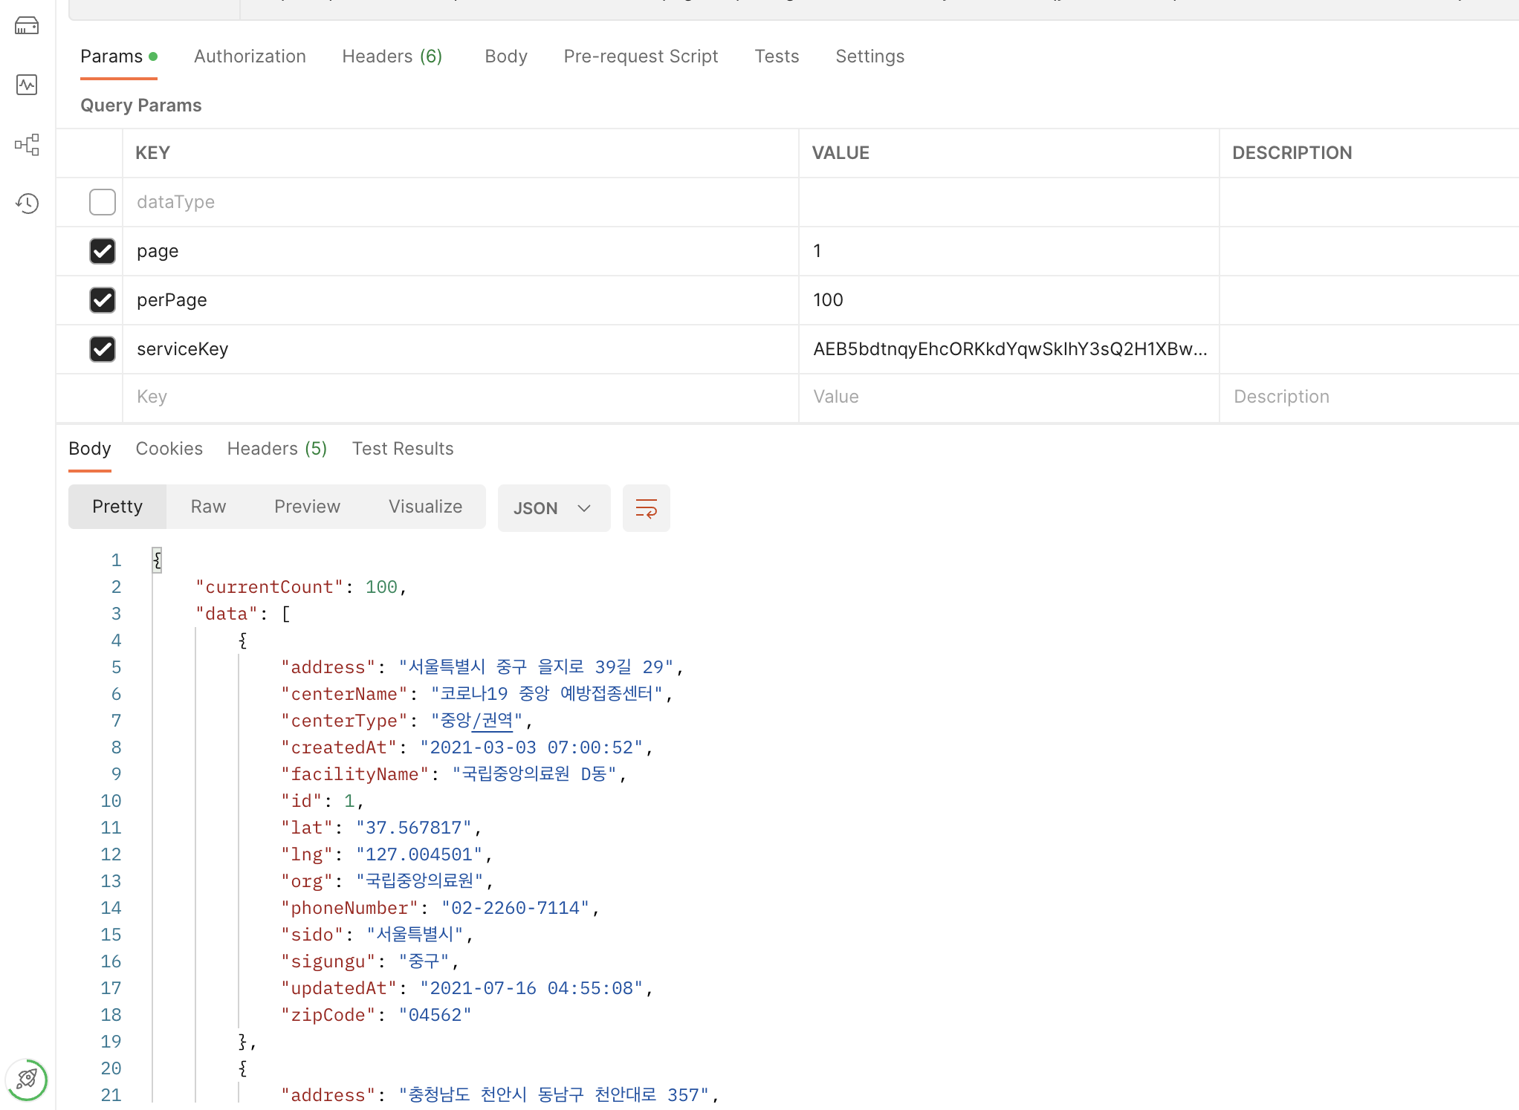Open the JSON format dropdown
Image resolution: width=1519 pixels, height=1110 pixels.
coord(554,508)
